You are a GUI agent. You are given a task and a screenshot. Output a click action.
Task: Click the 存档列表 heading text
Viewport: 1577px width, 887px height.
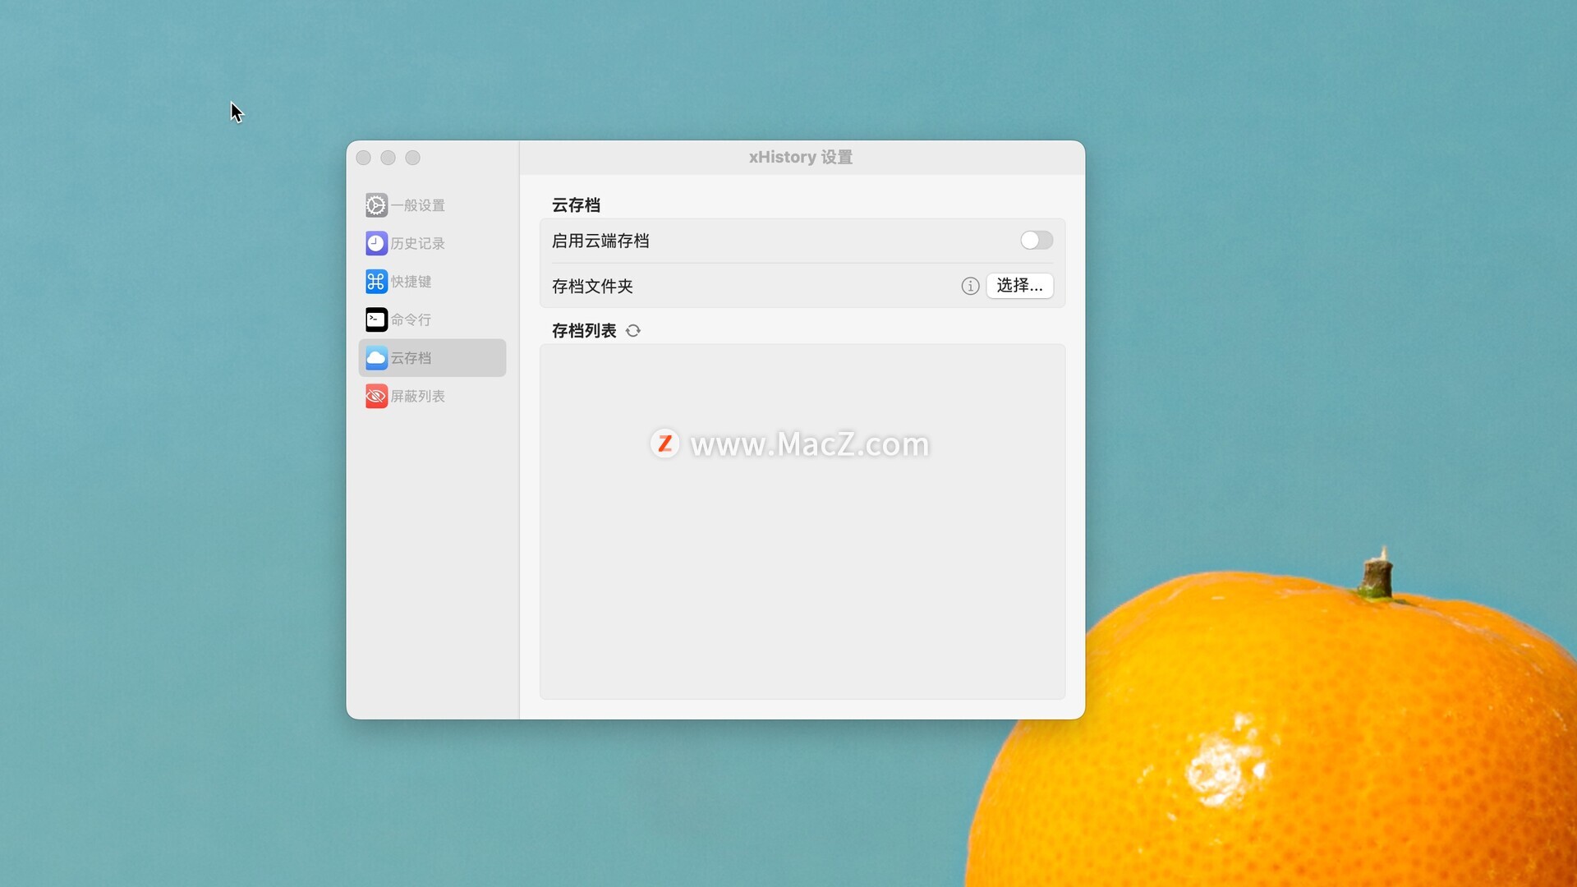point(584,331)
